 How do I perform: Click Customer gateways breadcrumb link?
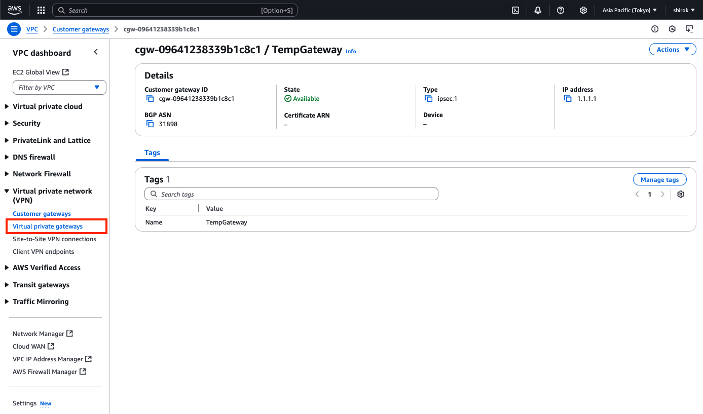[81, 29]
